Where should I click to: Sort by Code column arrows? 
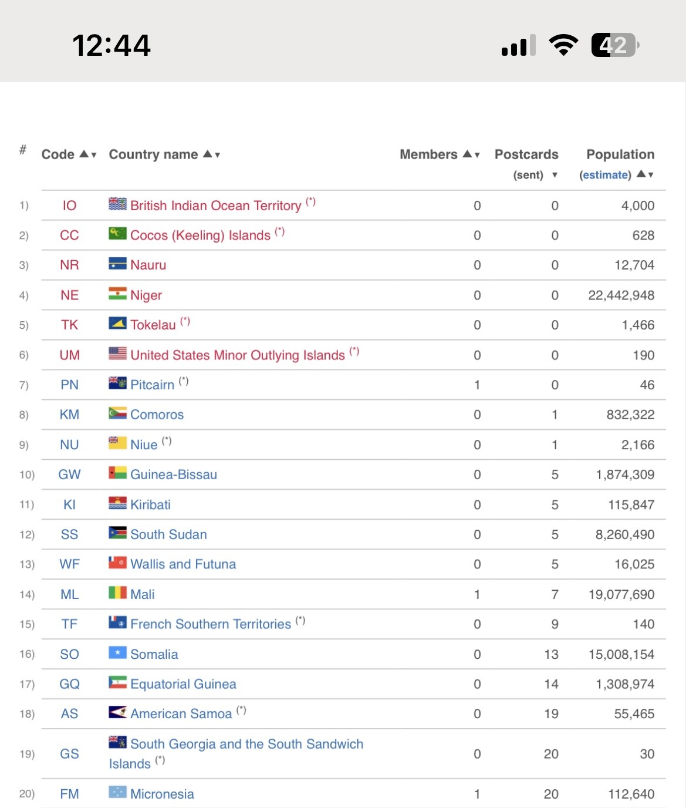[x=88, y=154]
